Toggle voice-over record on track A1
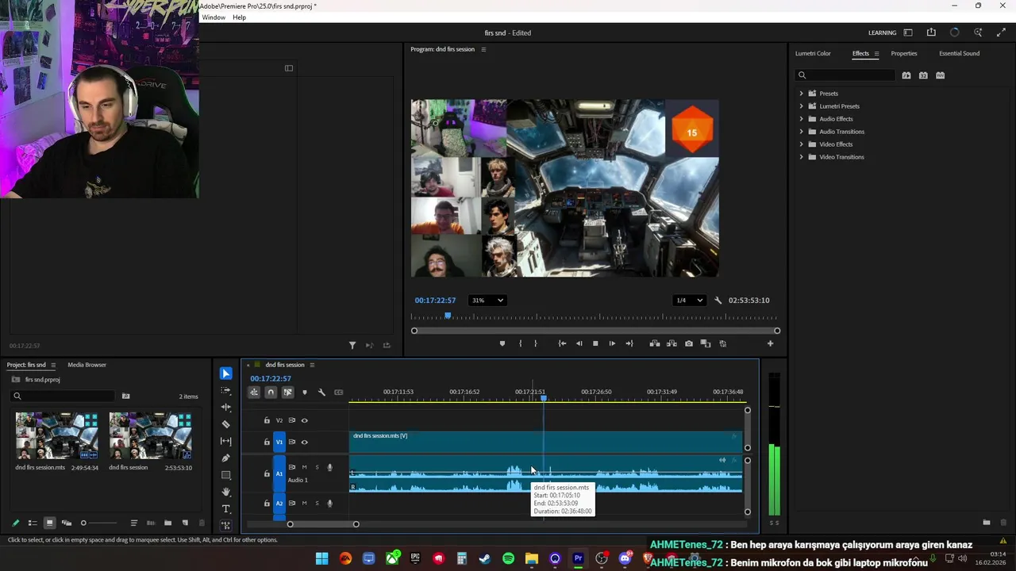The image size is (1016, 571). [329, 467]
